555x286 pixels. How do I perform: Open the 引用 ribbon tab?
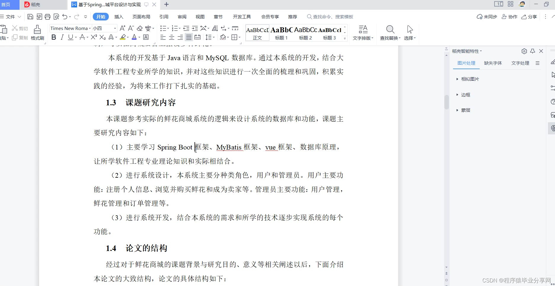(164, 17)
